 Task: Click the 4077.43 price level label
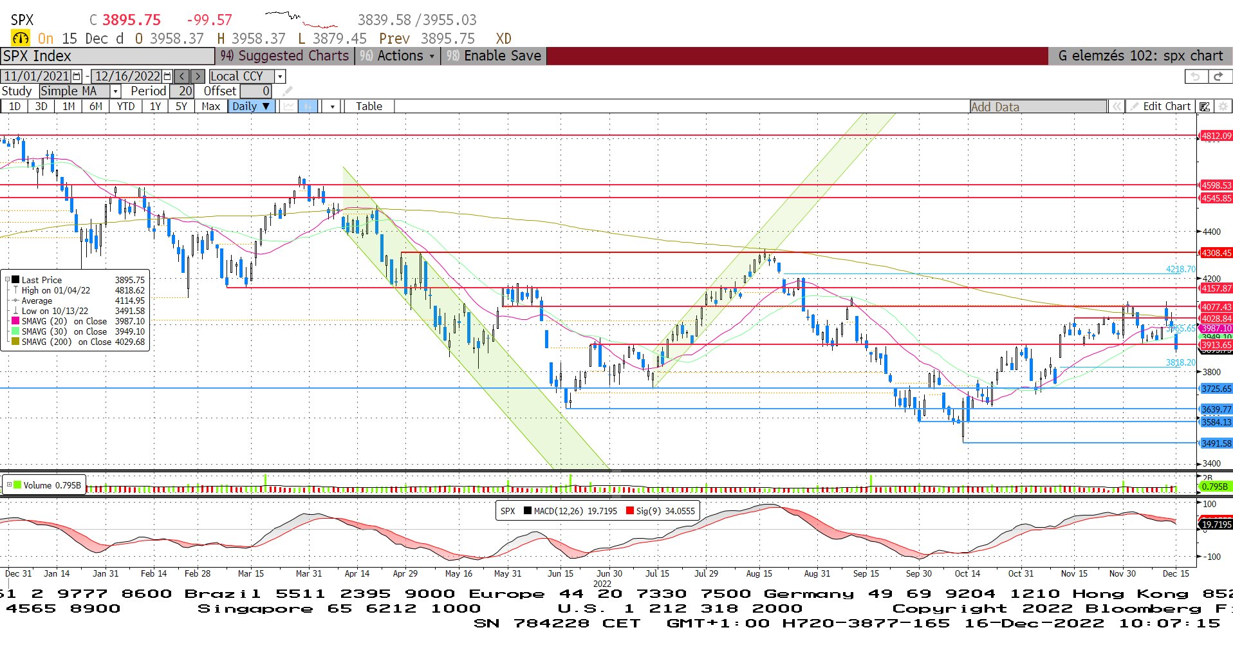pos(1216,307)
